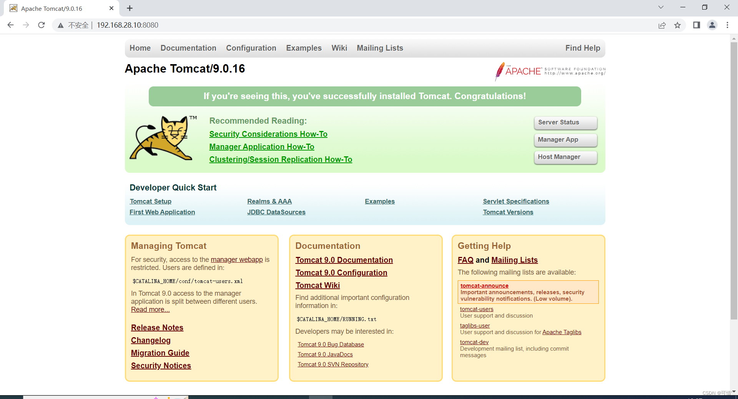Click the browser forward arrow
This screenshot has height=399, width=738.
26,25
